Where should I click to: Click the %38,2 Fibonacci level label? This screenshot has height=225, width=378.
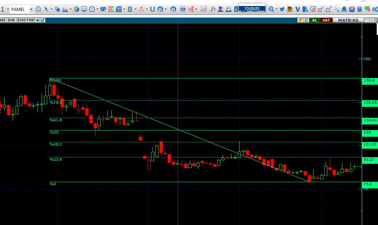pos(56,144)
